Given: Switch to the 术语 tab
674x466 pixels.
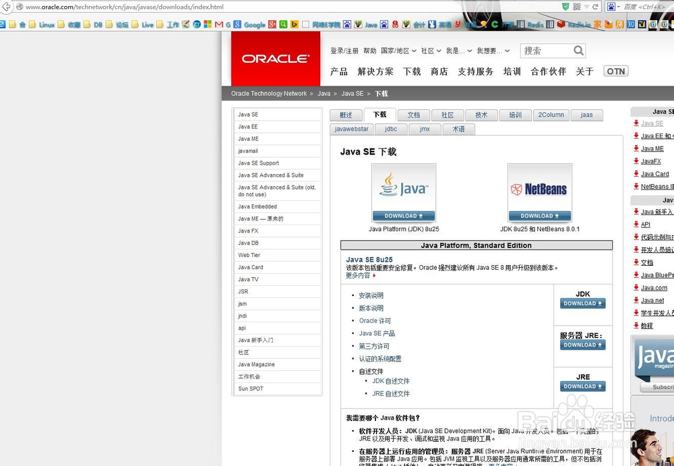Looking at the screenshot, I should click(458, 129).
